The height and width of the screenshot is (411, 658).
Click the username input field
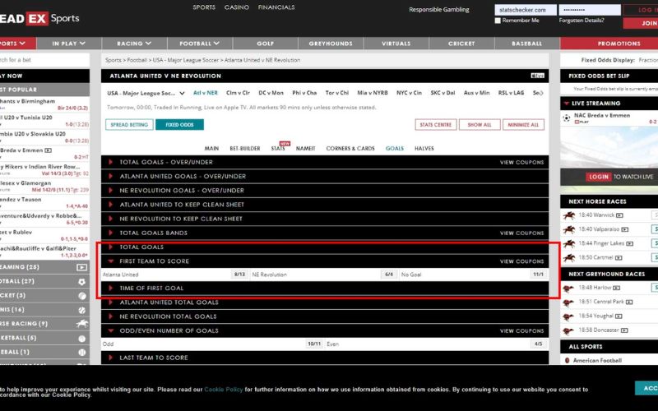point(526,10)
